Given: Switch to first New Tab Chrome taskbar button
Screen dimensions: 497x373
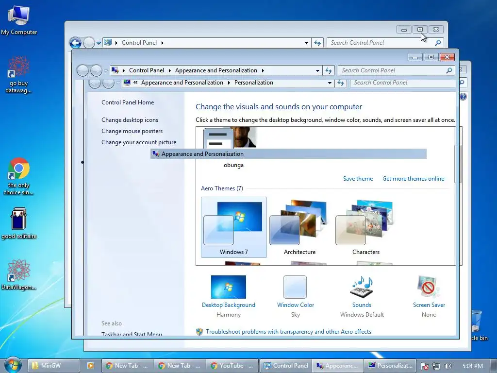Looking at the screenshot, I should [x=127, y=366].
